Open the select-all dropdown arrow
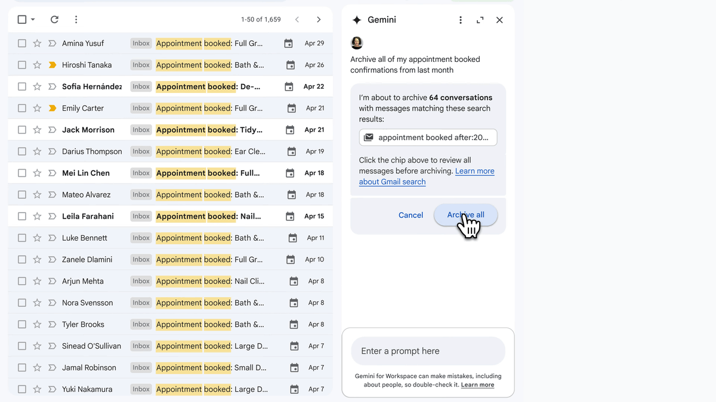The image size is (716, 402). (33, 20)
